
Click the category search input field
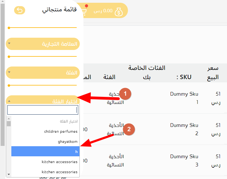click(x=43, y=110)
